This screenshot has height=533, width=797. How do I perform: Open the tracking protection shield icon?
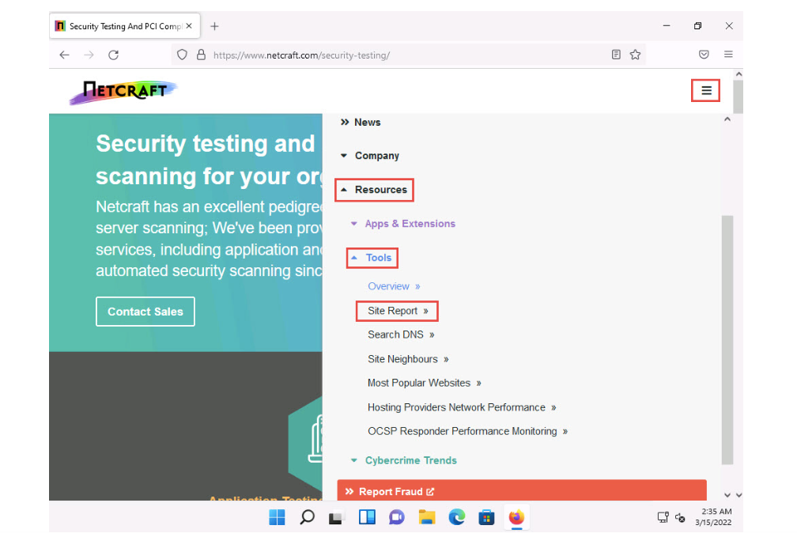[182, 55]
